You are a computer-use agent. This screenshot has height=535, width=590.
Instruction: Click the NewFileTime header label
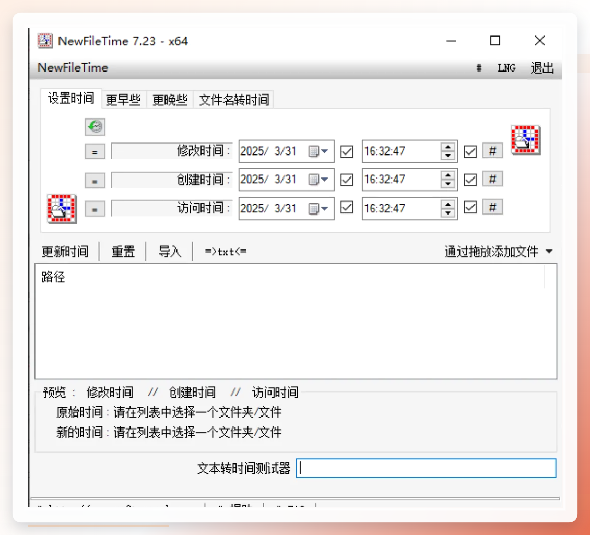(x=73, y=68)
